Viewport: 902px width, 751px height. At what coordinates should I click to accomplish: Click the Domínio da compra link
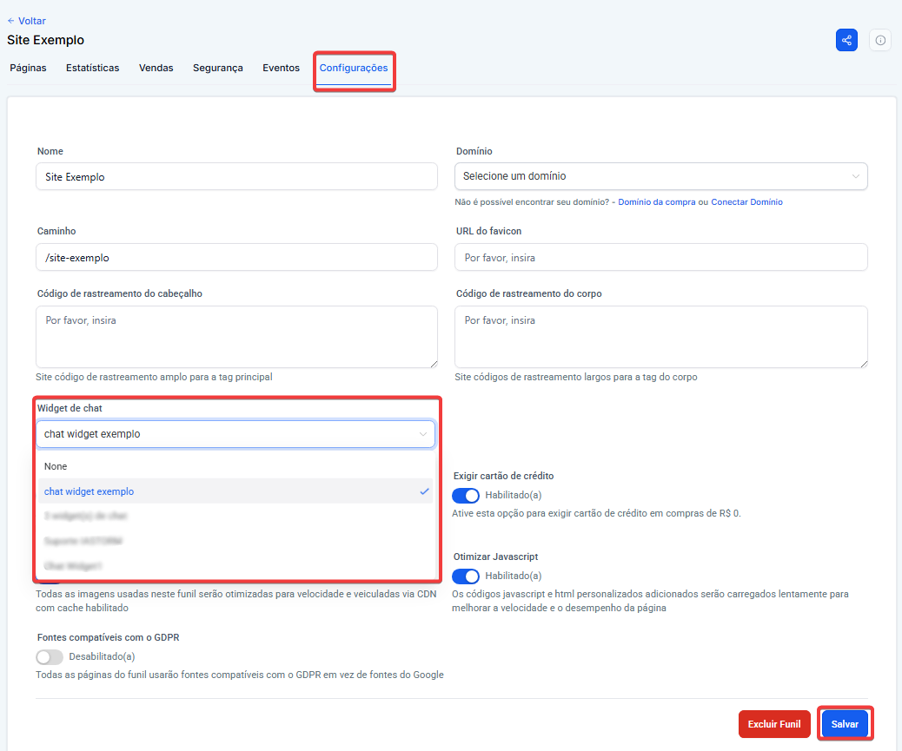point(657,202)
